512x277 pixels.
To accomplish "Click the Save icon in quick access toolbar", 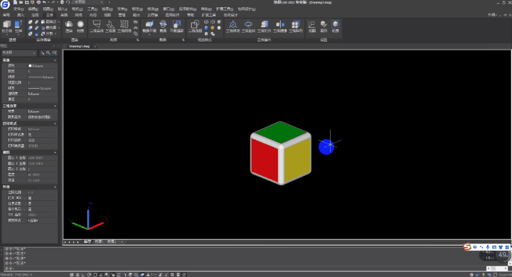I will pyautogui.click(x=27, y=2).
